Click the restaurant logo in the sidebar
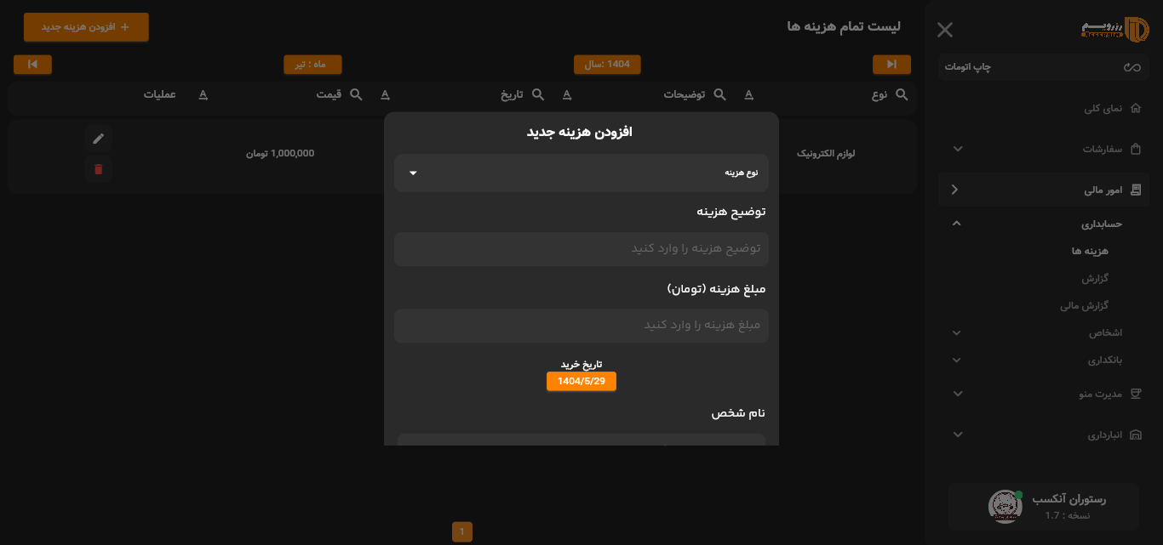 pos(1115,29)
